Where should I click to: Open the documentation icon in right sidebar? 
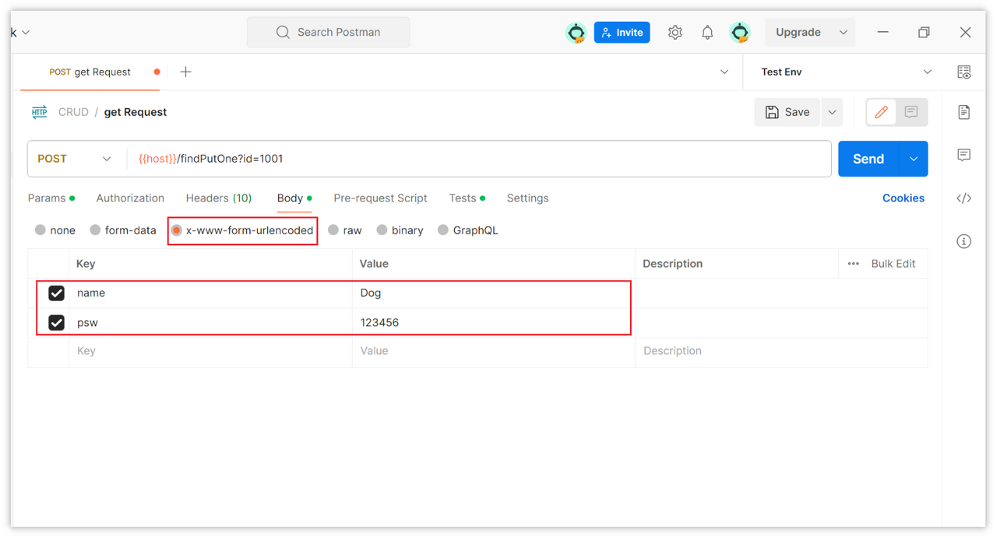[x=964, y=112]
